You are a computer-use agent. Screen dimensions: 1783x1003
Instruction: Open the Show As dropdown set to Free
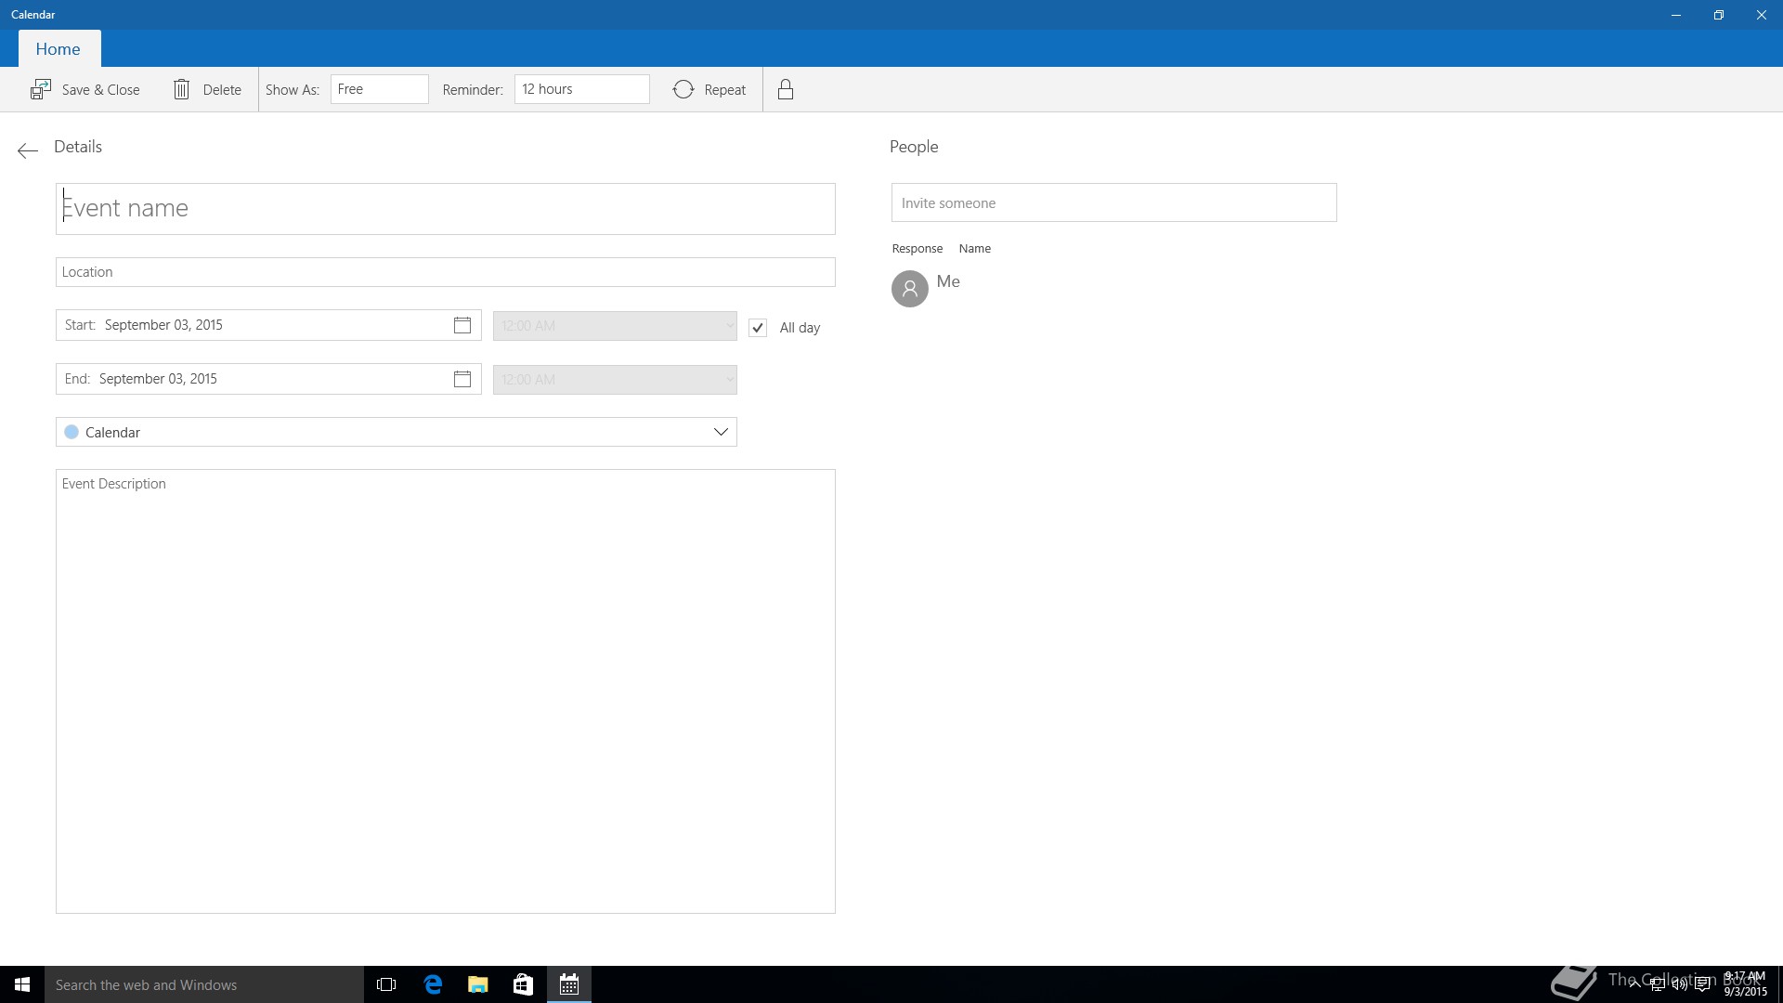tap(379, 89)
